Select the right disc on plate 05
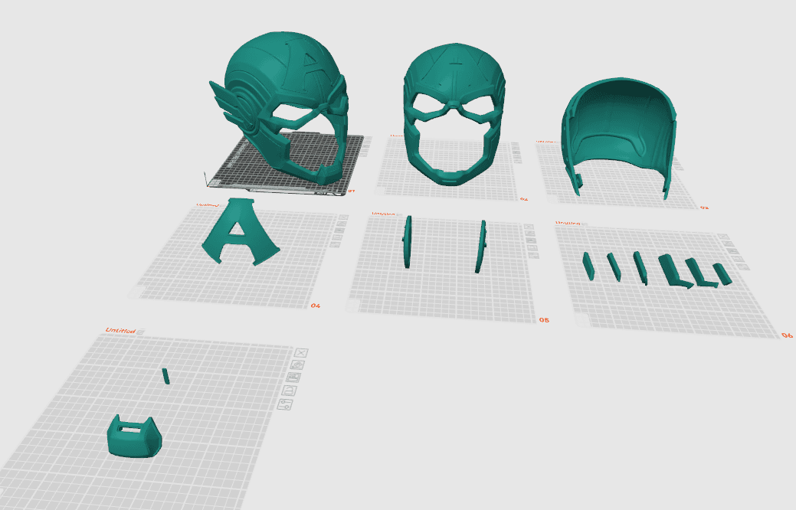This screenshot has height=510, width=796. (x=481, y=247)
